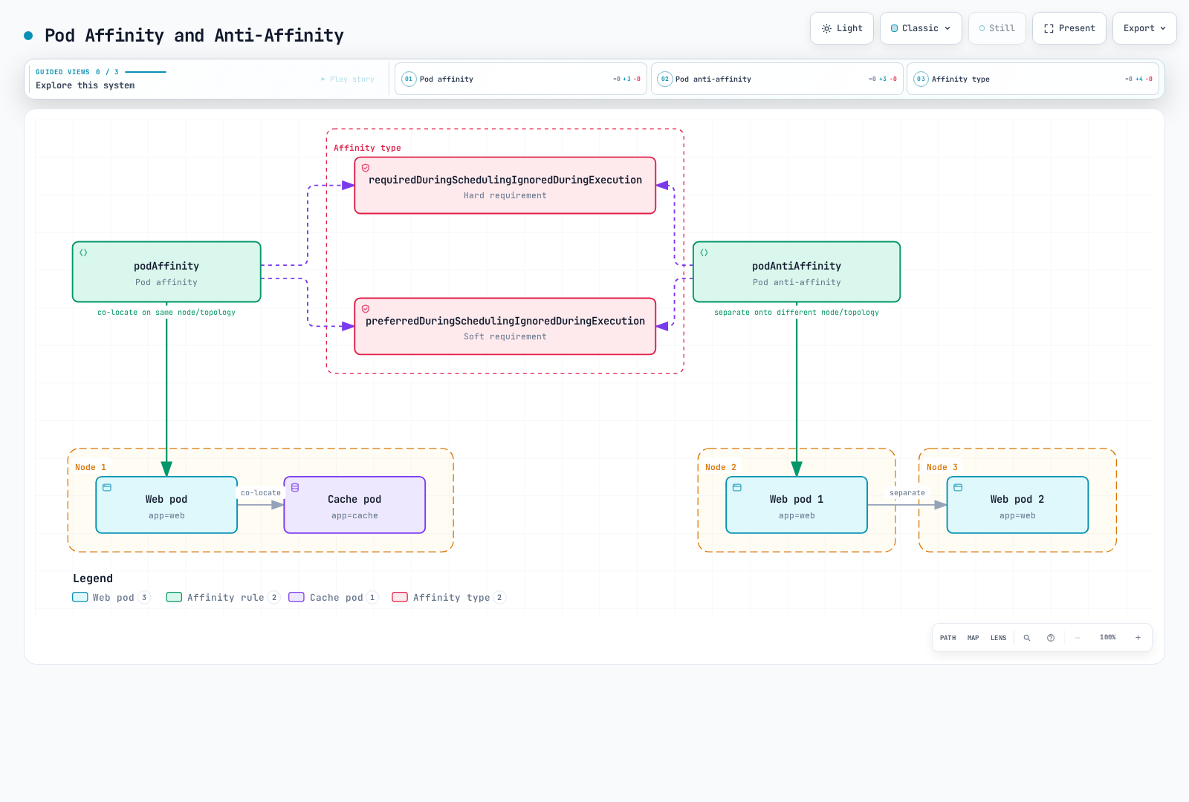Select the preferredDuringSchedulingIgnoredDuringExecution node

[505, 327]
